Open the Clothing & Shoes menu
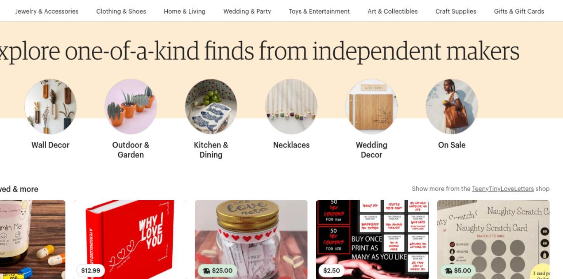Image resolution: width=563 pixels, height=279 pixels. [121, 11]
